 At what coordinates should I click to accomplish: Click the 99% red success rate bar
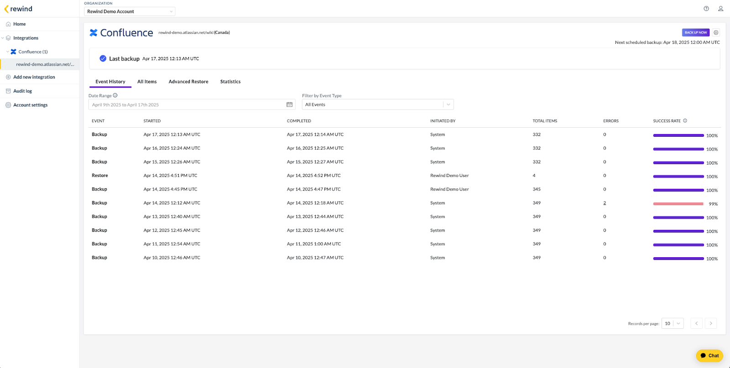[678, 204]
